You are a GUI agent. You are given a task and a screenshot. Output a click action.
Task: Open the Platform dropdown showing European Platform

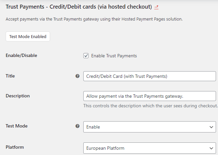coord(146,148)
